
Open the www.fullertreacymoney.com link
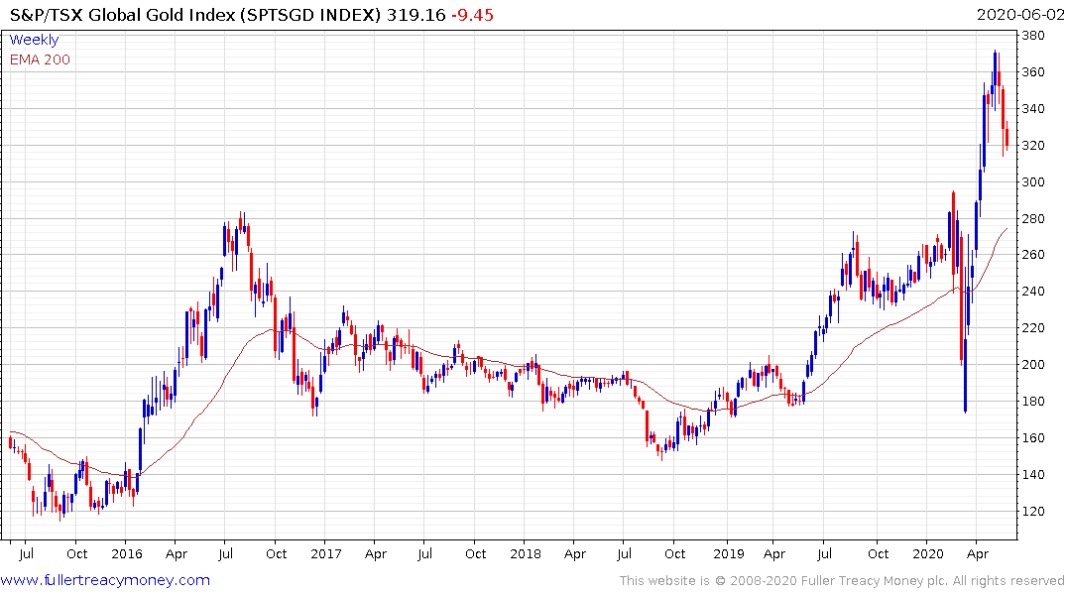coord(105,580)
